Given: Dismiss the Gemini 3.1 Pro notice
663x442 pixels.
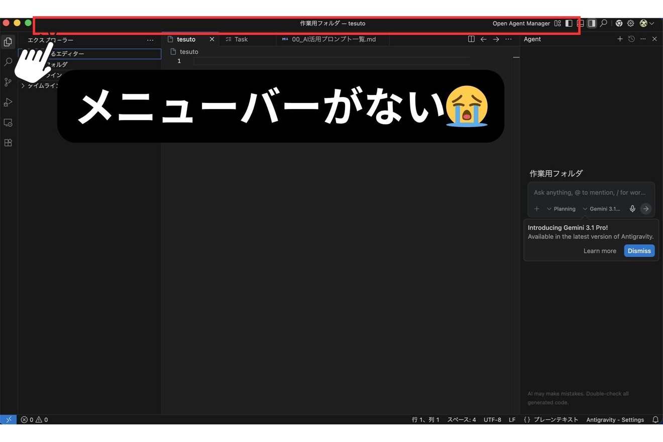Looking at the screenshot, I should click(639, 251).
